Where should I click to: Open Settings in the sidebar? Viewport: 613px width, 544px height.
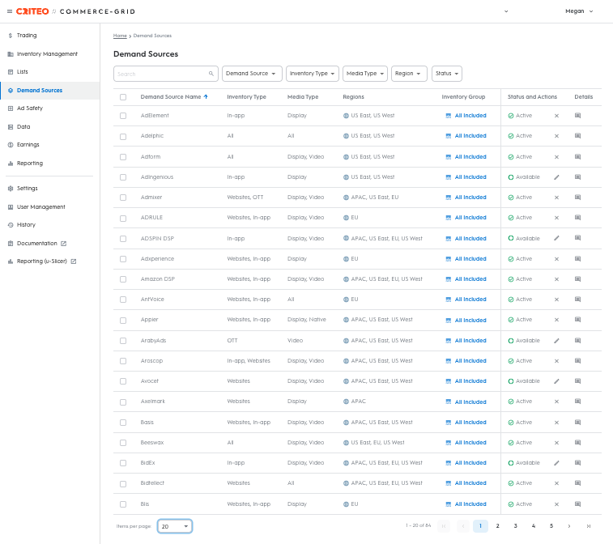27,189
